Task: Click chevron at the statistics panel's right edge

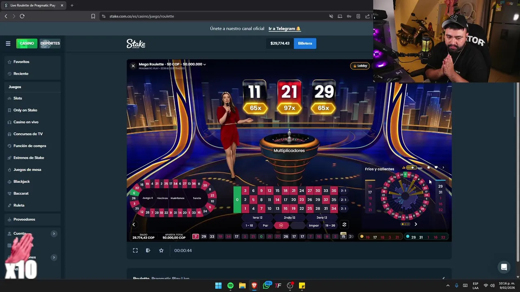Action: click(443, 167)
